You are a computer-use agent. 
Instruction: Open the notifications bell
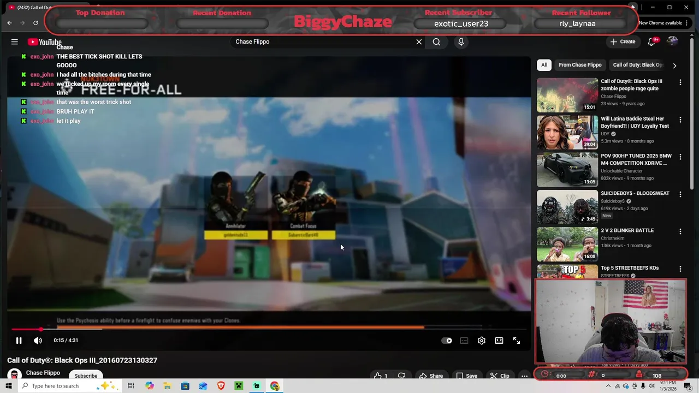[651, 41]
